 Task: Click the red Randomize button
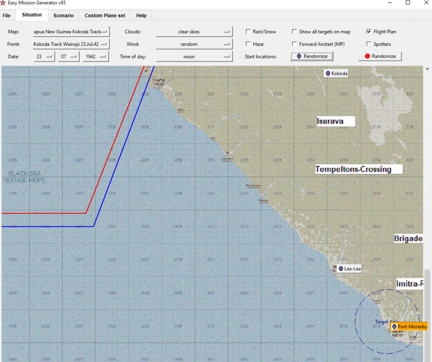tap(380, 56)
